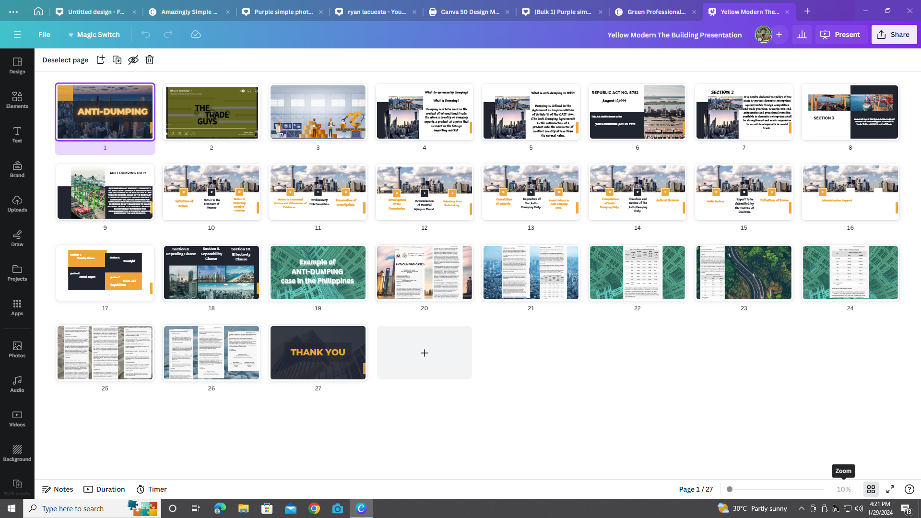Open Magic Switch dropdown

94,35
